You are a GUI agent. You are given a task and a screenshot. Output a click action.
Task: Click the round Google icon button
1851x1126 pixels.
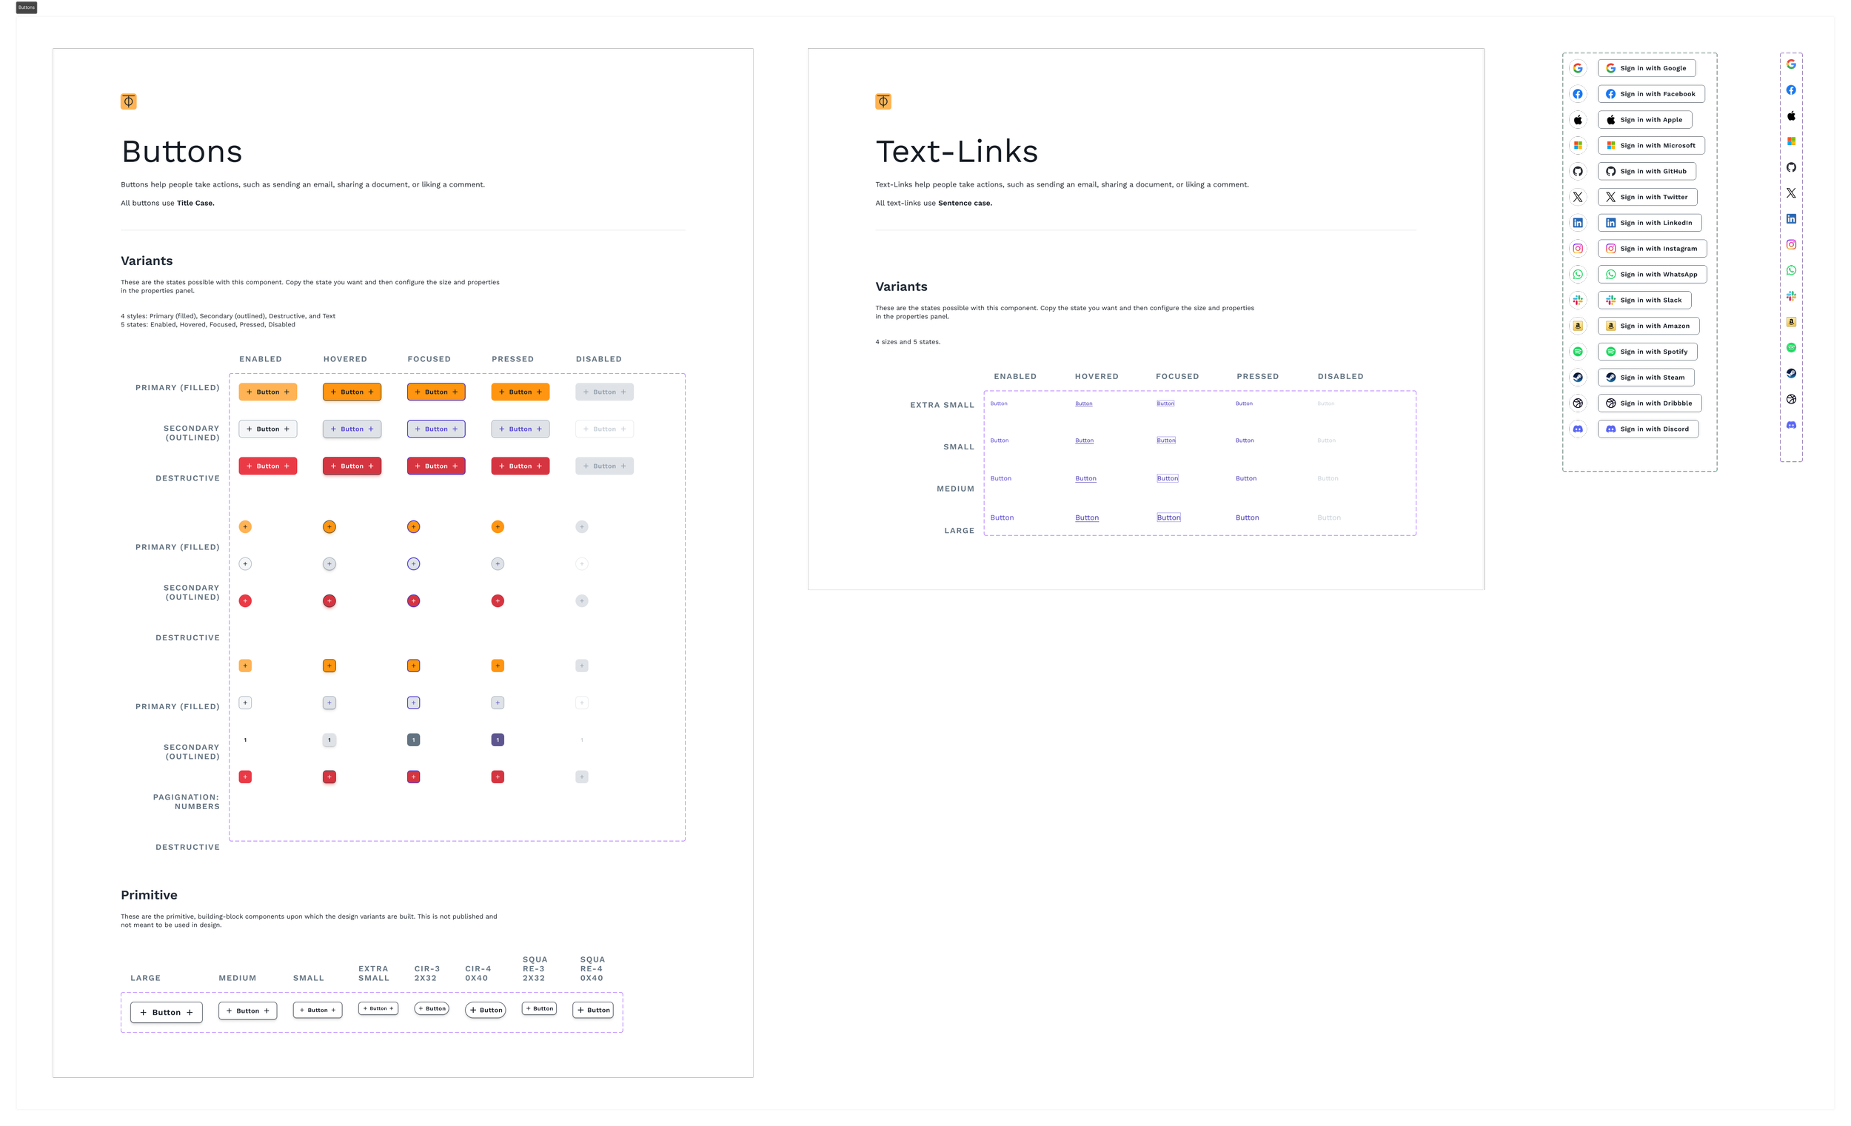pos(1578,68)
